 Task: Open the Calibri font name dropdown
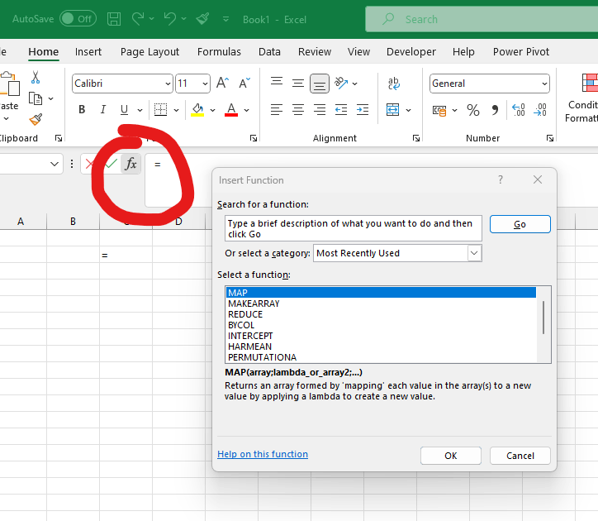(168, 84)
